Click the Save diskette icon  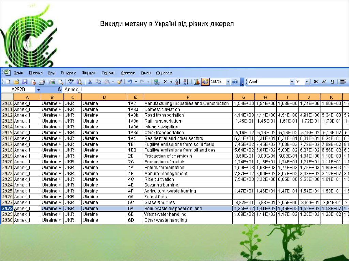[x=25, y=82]
